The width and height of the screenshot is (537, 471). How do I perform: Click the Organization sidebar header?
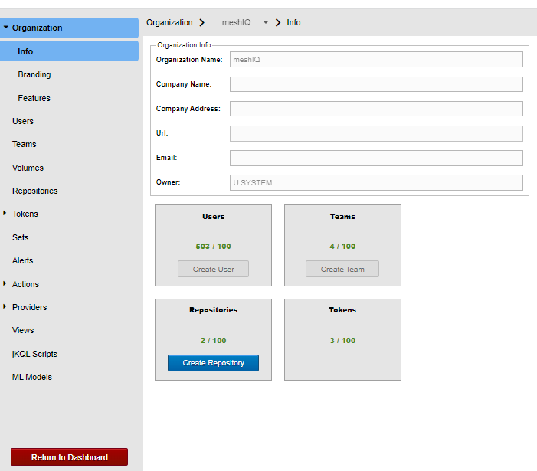(69, 28)
